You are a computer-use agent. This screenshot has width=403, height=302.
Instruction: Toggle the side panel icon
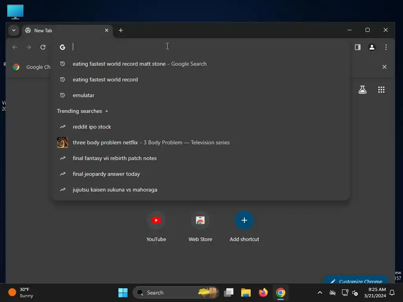click(357, 47)
